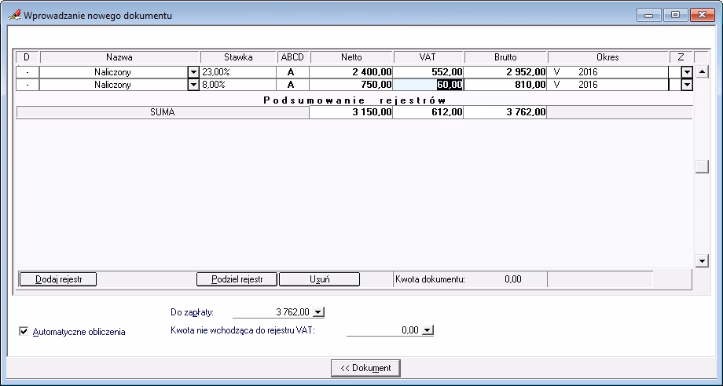Expand the Do zapłaty amount dropdown
This screenshot has height=386, width=723.
pos(318,312)
